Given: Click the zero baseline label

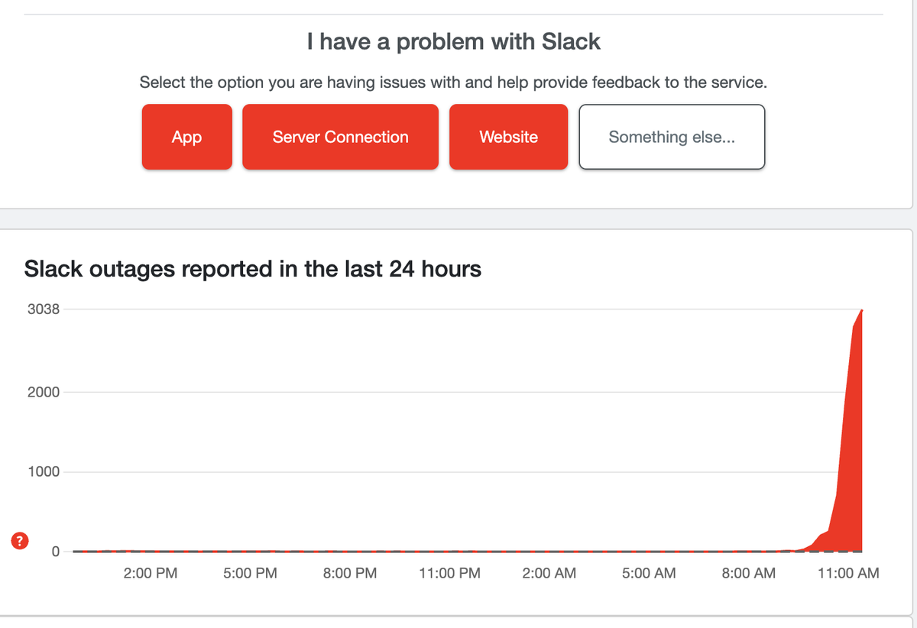Looking at the screenshot, I should click(56, 550).
